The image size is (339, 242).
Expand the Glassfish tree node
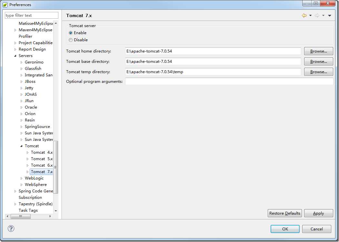point(21,69)
